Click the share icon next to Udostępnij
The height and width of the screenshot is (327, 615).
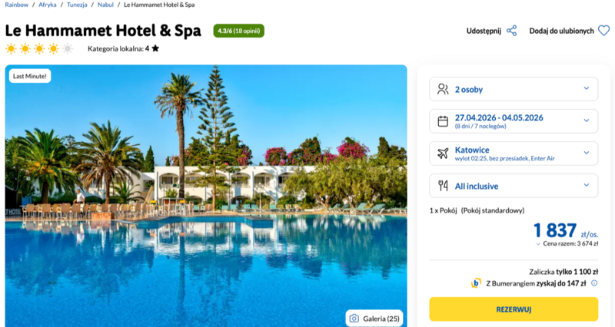[511, 31]
